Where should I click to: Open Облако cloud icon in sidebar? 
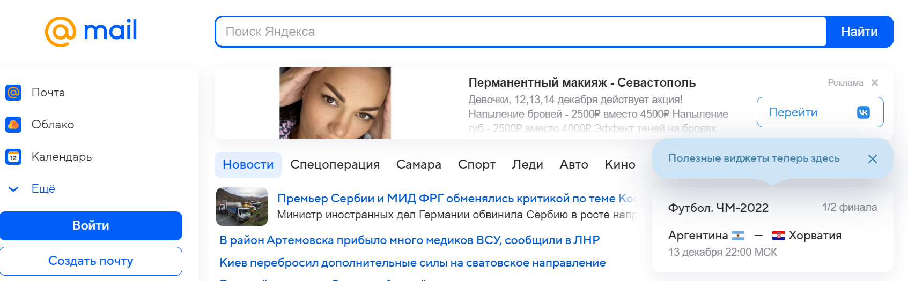click(13, 125)
